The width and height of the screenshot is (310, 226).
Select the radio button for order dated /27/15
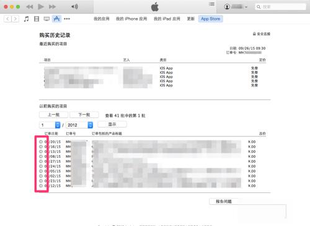tap(41, 161)
